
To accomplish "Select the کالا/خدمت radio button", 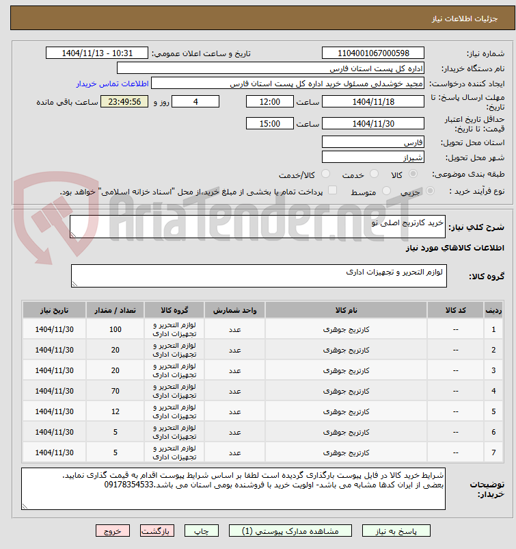I will (325, 174).
